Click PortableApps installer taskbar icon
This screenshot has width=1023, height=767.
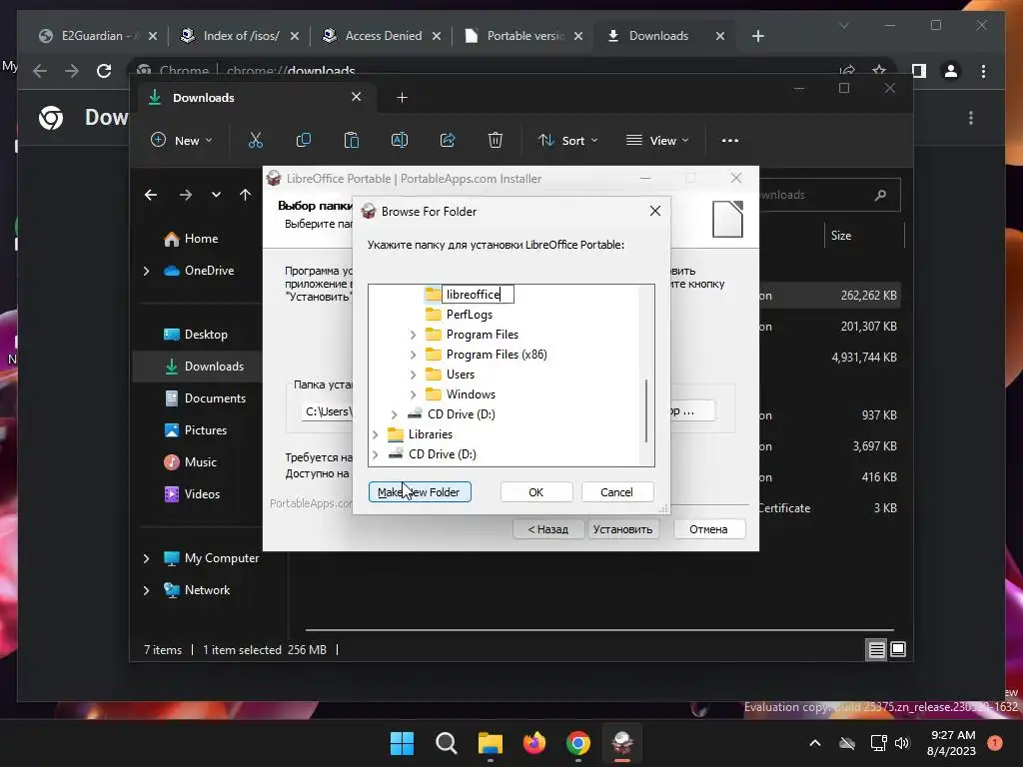click(x=621, y=743)
